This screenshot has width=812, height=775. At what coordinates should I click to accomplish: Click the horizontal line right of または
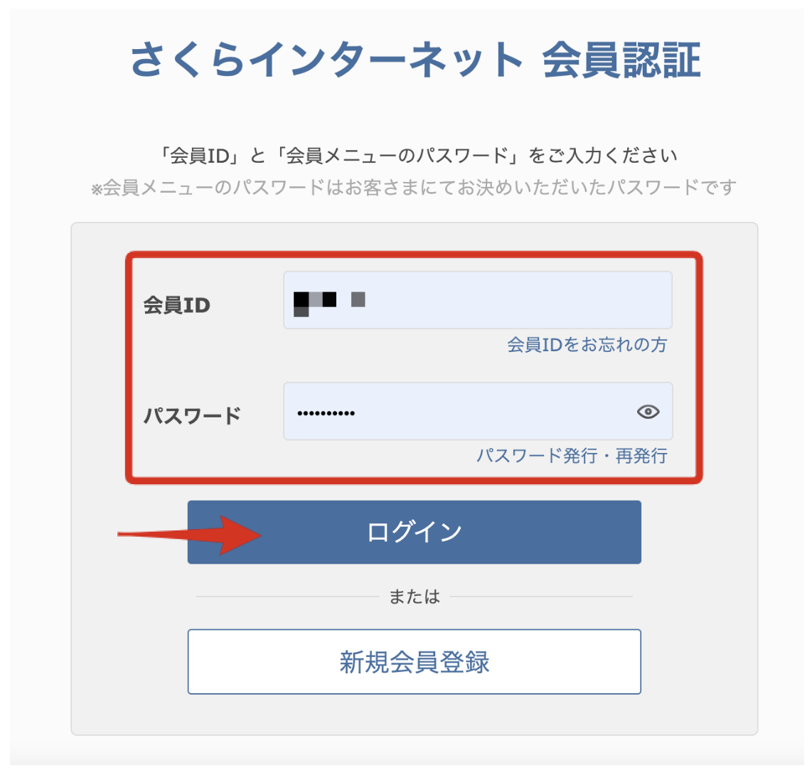click(x=540, y=597)
